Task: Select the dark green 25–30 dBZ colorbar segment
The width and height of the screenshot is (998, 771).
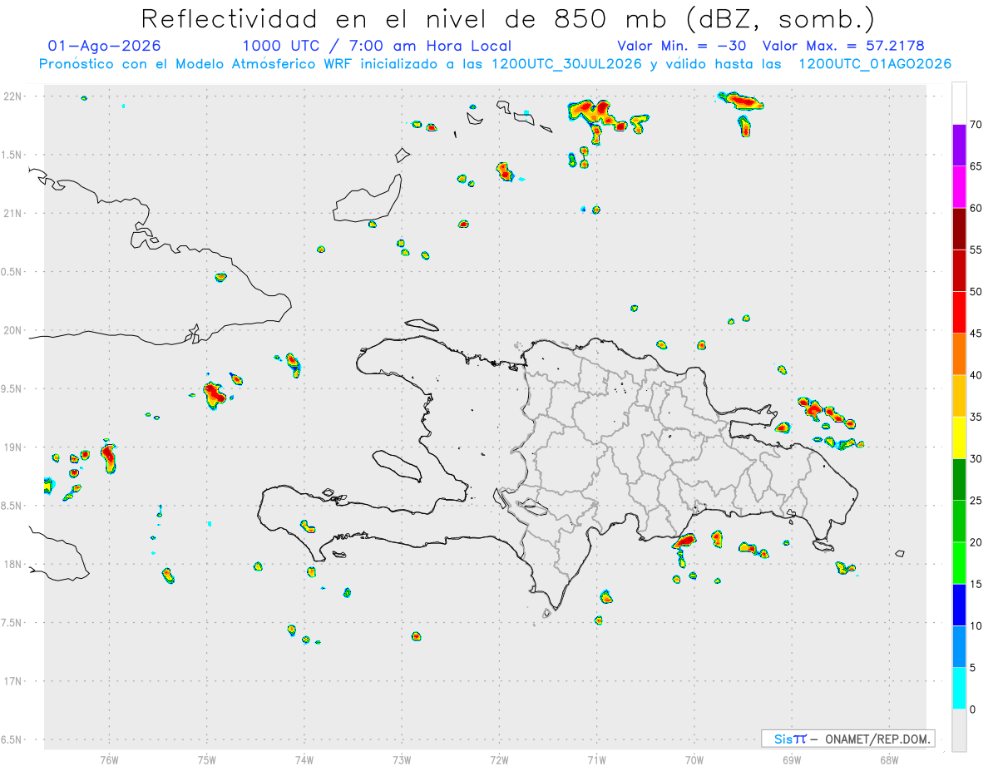Action: point(959,480)
